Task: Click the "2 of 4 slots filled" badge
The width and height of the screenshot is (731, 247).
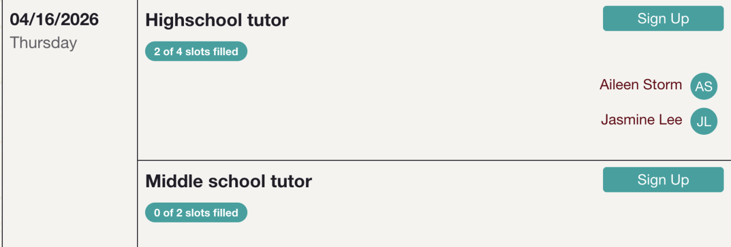Action: pos(196,52)
